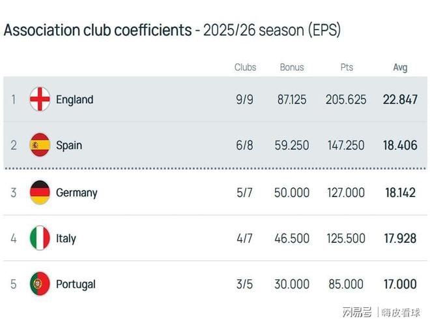Click the Association club coefficients title
Screen dimensions: 430x323
click(98, 30)
